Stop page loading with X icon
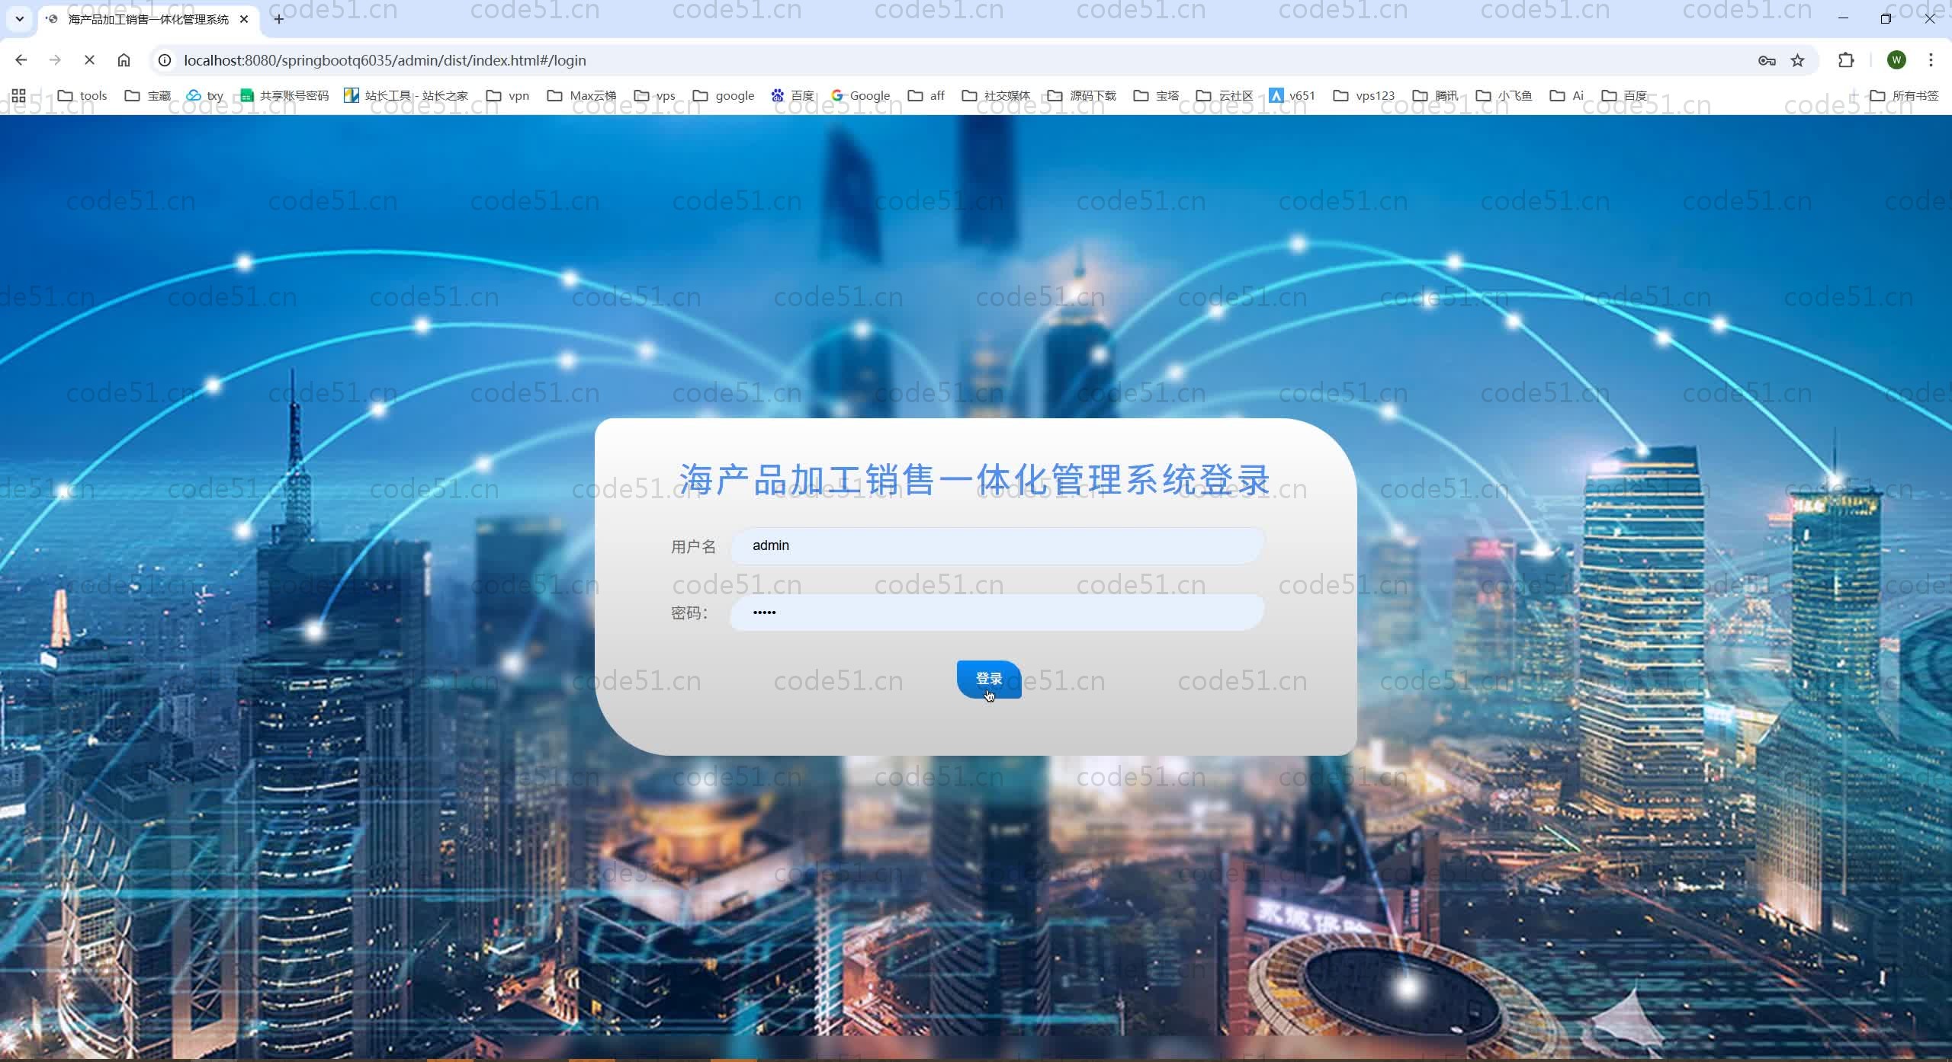The height and width of the screenshot is (1062, 1952). pos(89,60)
